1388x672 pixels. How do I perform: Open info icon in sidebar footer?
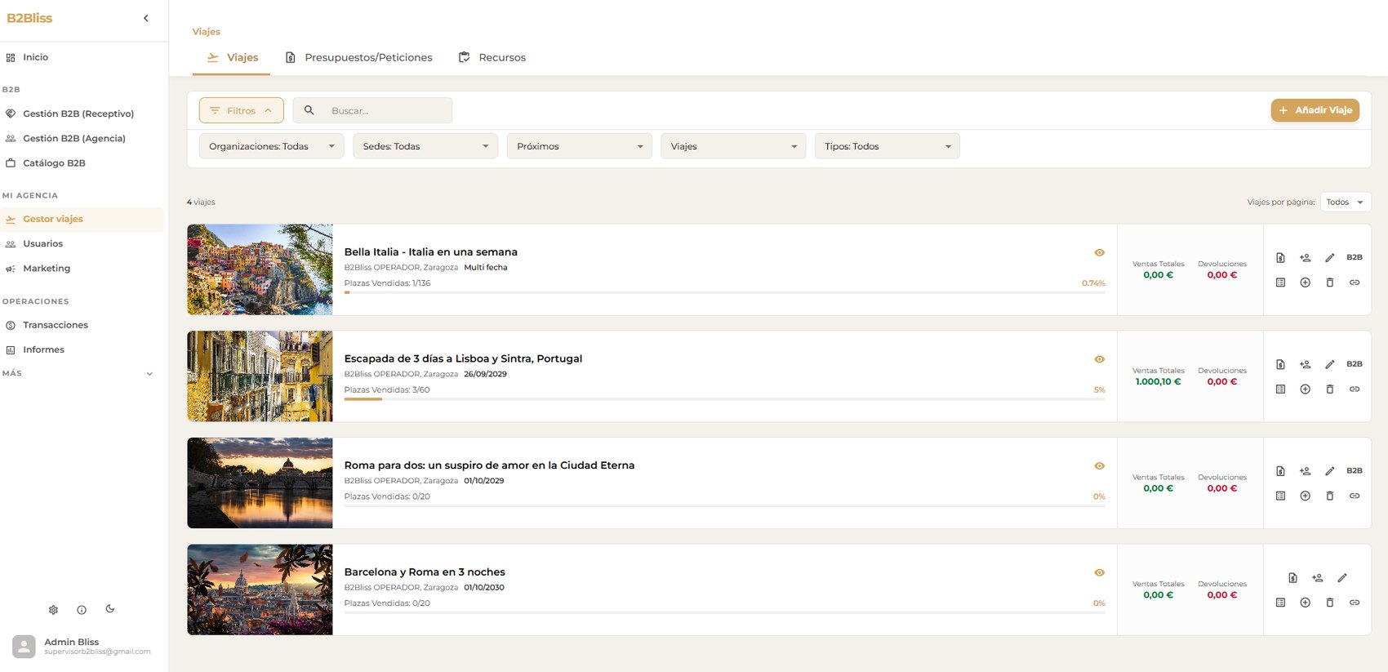(x=82, y=610)
